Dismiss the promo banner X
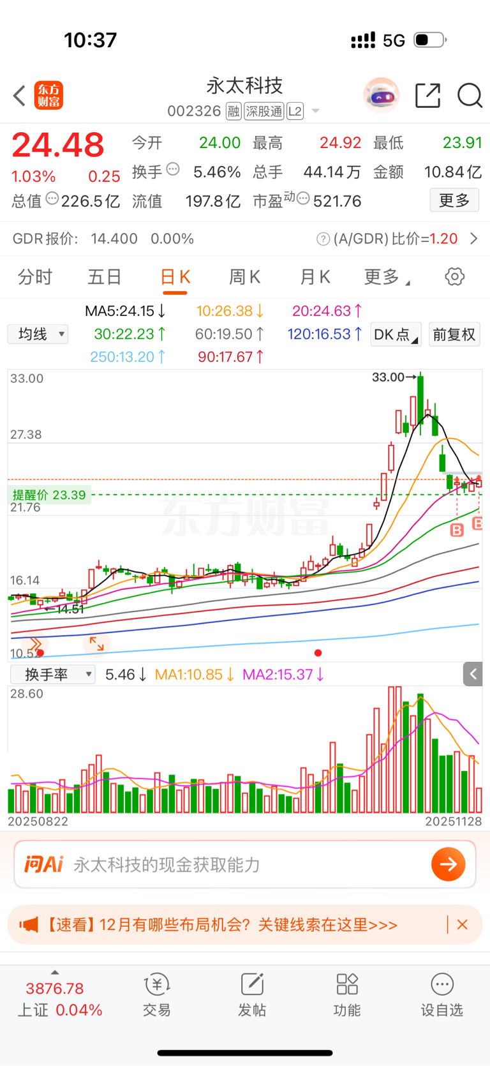Image resolution: width=490 pixels, height=1066 pixels. point(463,924)
